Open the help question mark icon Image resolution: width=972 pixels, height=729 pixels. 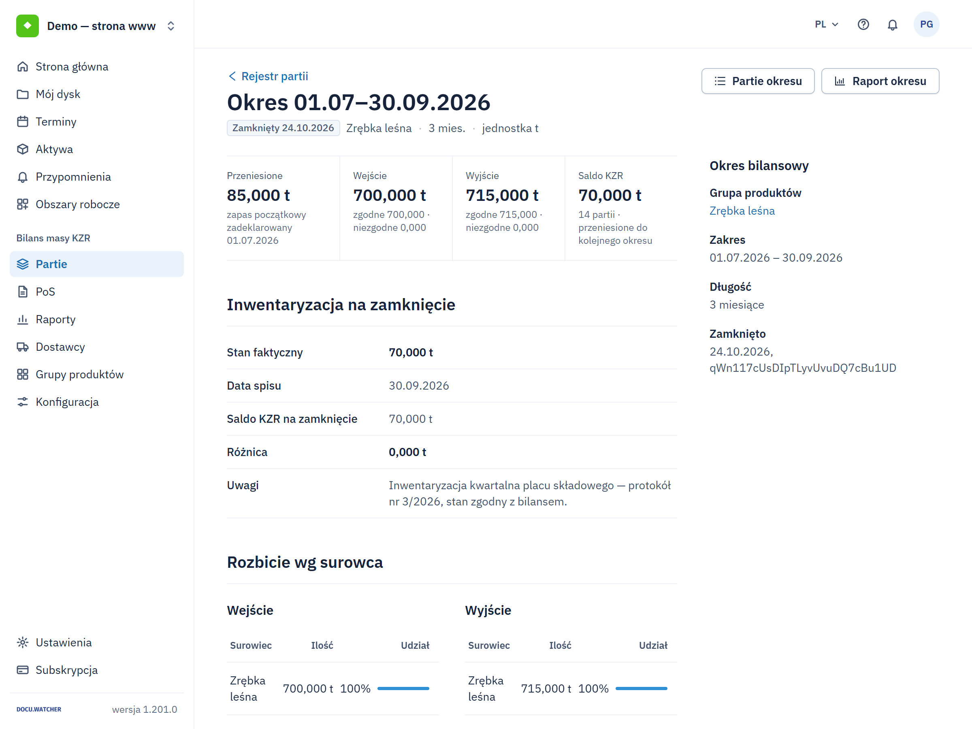coord(863,25)
